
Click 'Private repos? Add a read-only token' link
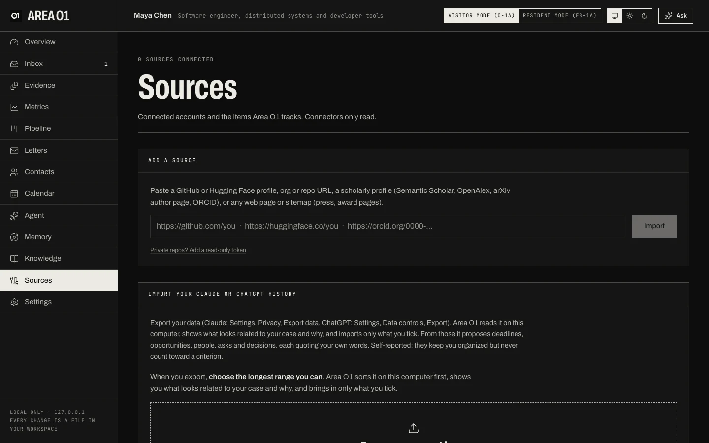coord(198,250)
